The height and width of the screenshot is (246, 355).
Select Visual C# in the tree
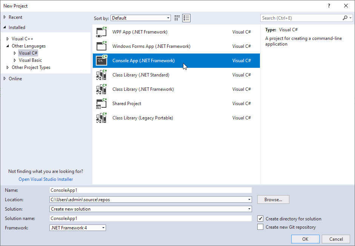[x=28, y=53]
